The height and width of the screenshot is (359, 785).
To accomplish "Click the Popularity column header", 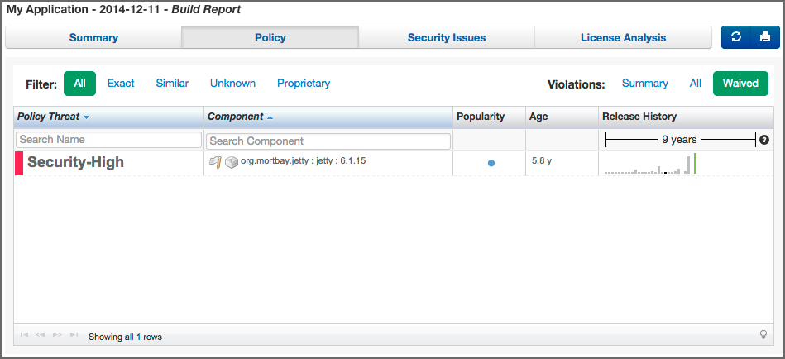I will (x=489, y=117).
